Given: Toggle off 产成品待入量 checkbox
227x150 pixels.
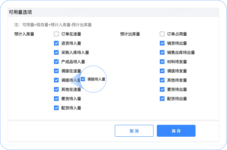Looking at the screenshot, I should [x=56, y=62].
